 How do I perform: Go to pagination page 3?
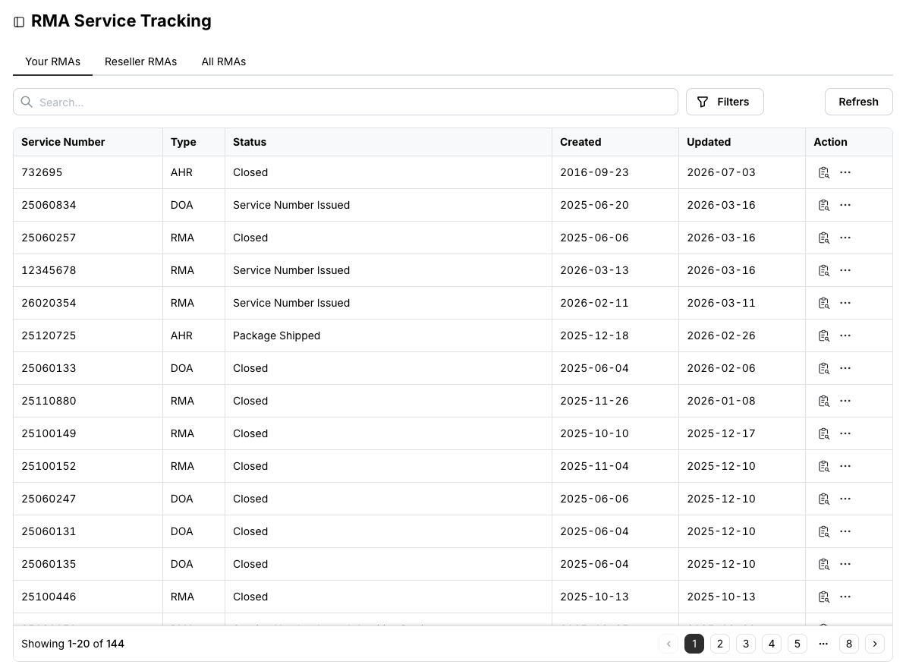(746, 644)
